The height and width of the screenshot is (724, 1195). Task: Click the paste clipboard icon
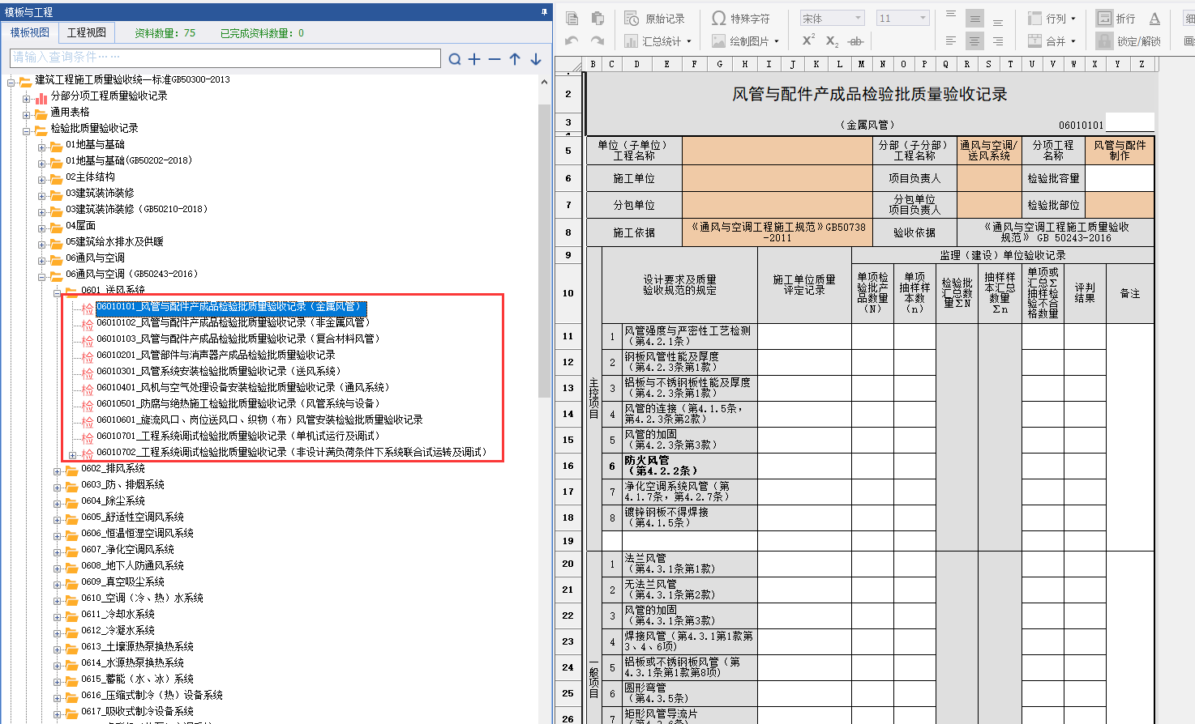[x=597, y=19]
